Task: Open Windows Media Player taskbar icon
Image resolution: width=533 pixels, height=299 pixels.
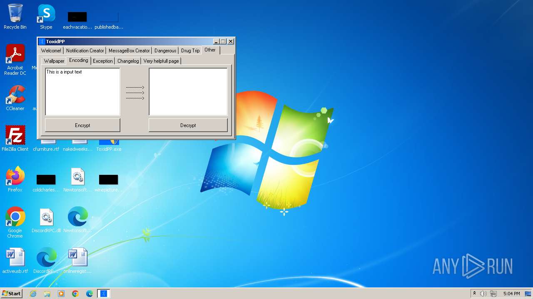Action: (x=61, y=294)
